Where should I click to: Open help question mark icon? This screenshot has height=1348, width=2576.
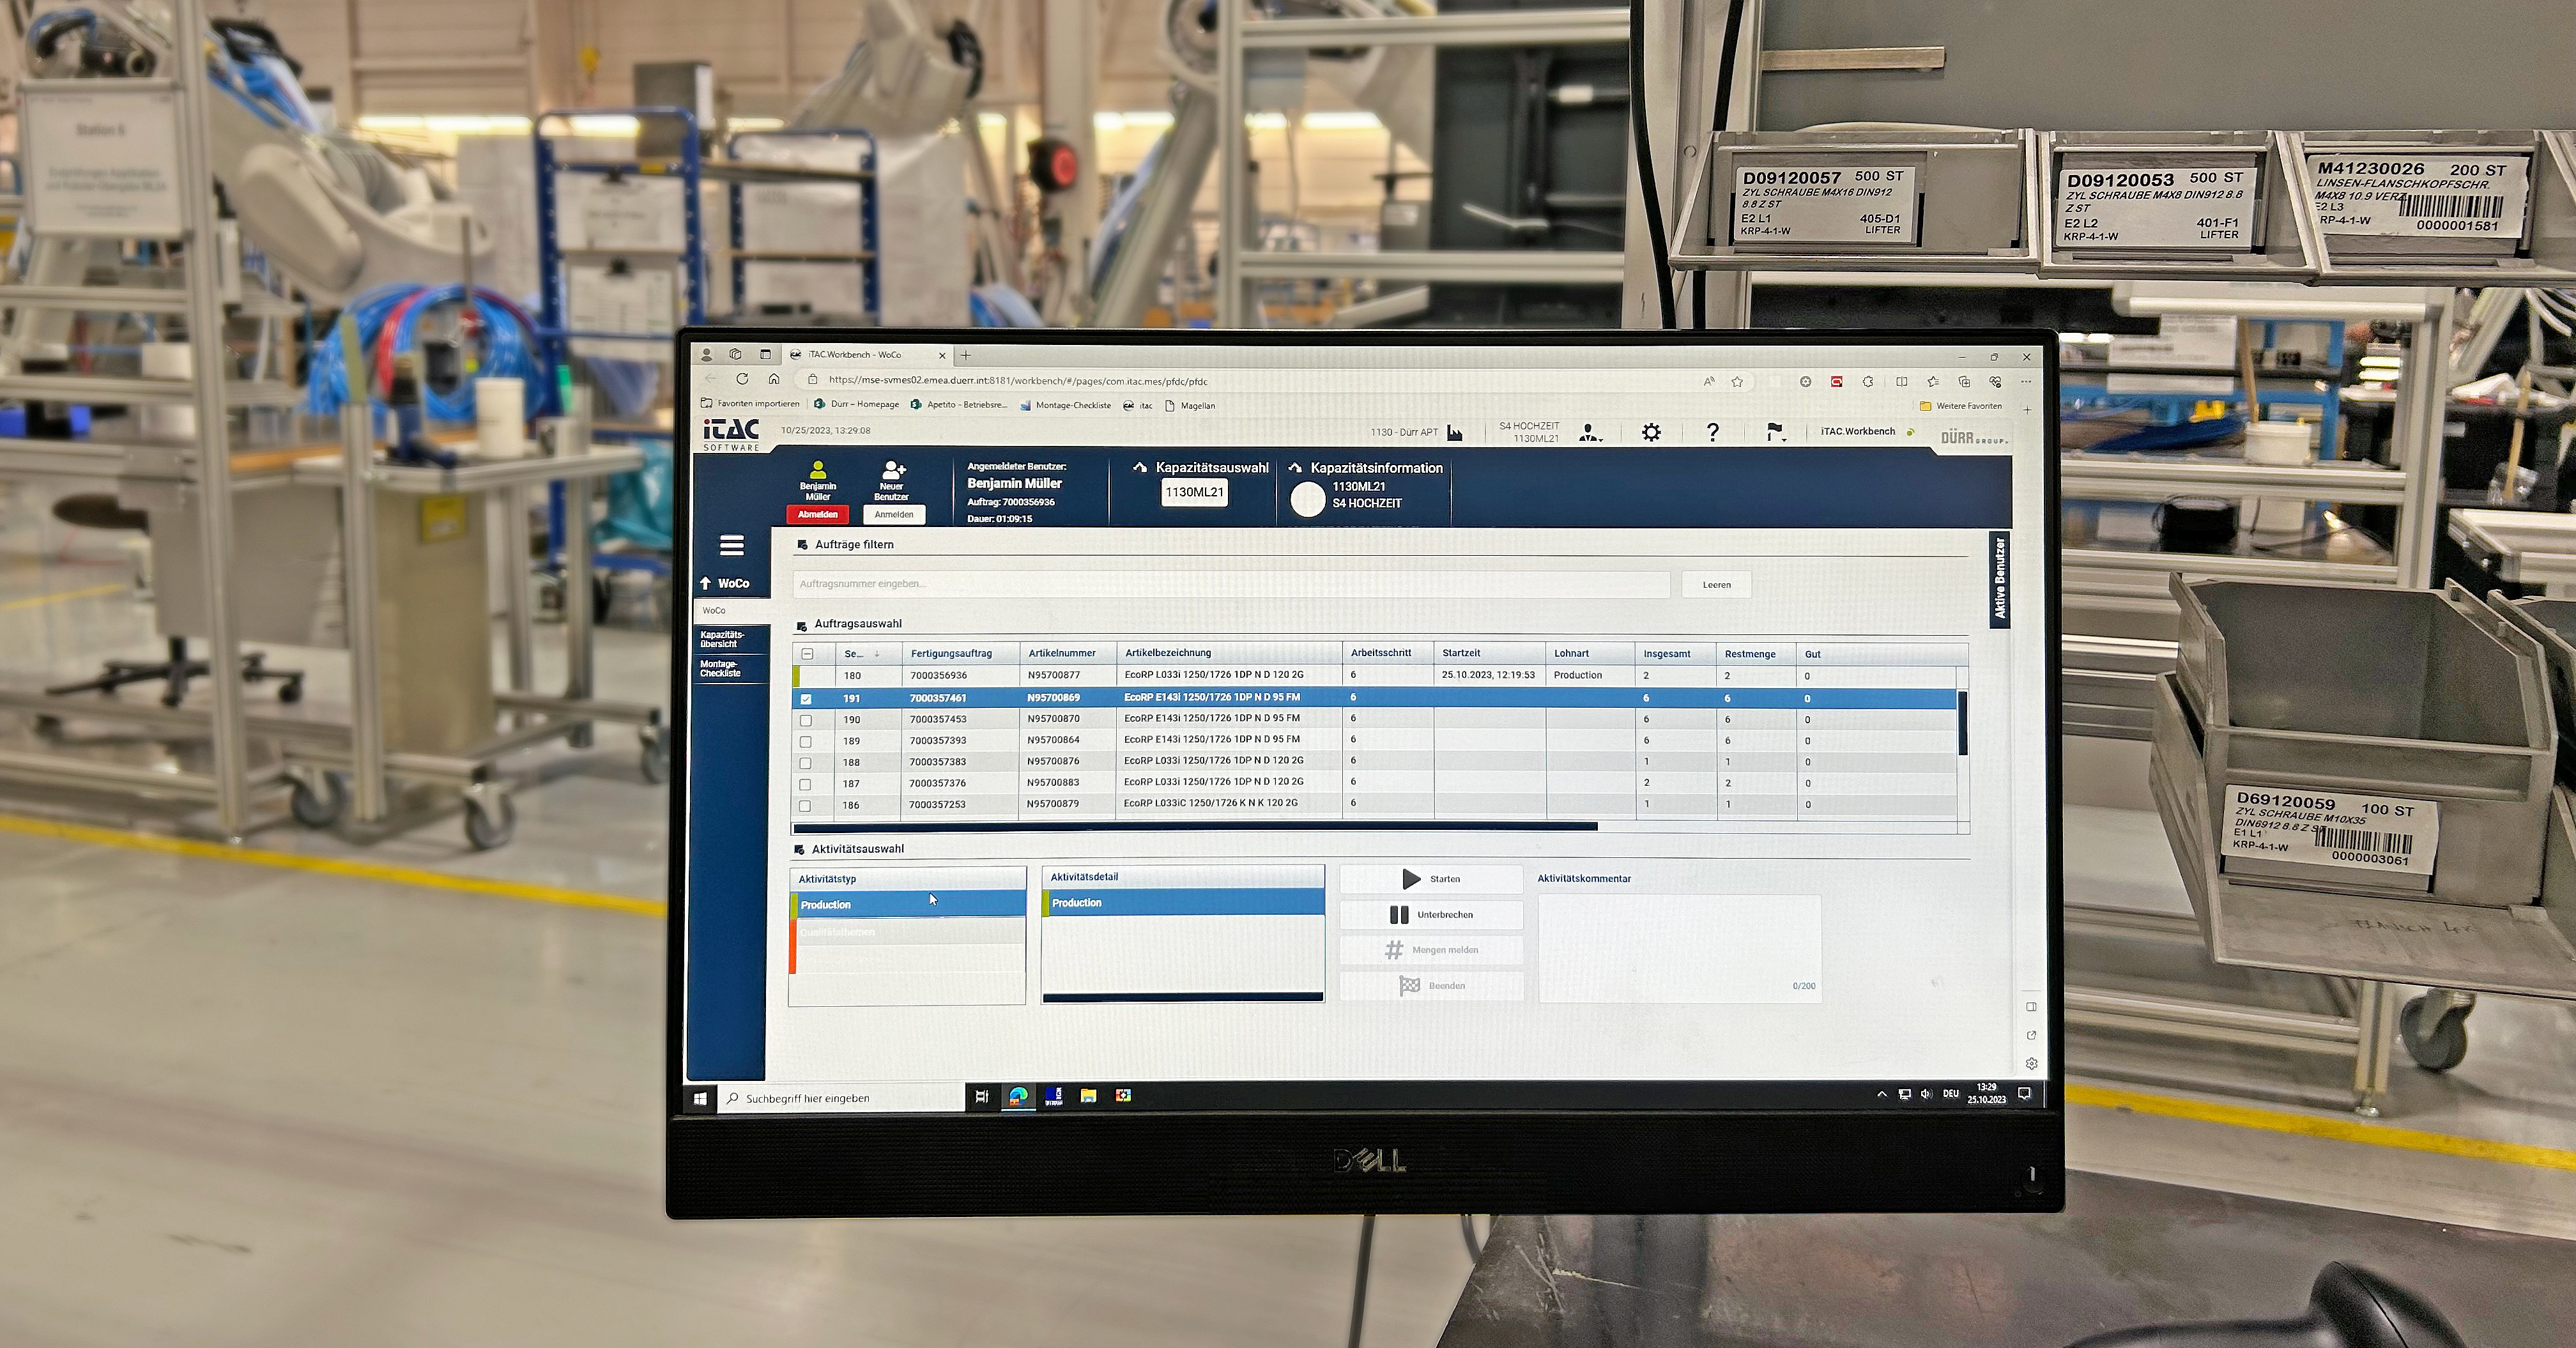[x=1712, y=432]
